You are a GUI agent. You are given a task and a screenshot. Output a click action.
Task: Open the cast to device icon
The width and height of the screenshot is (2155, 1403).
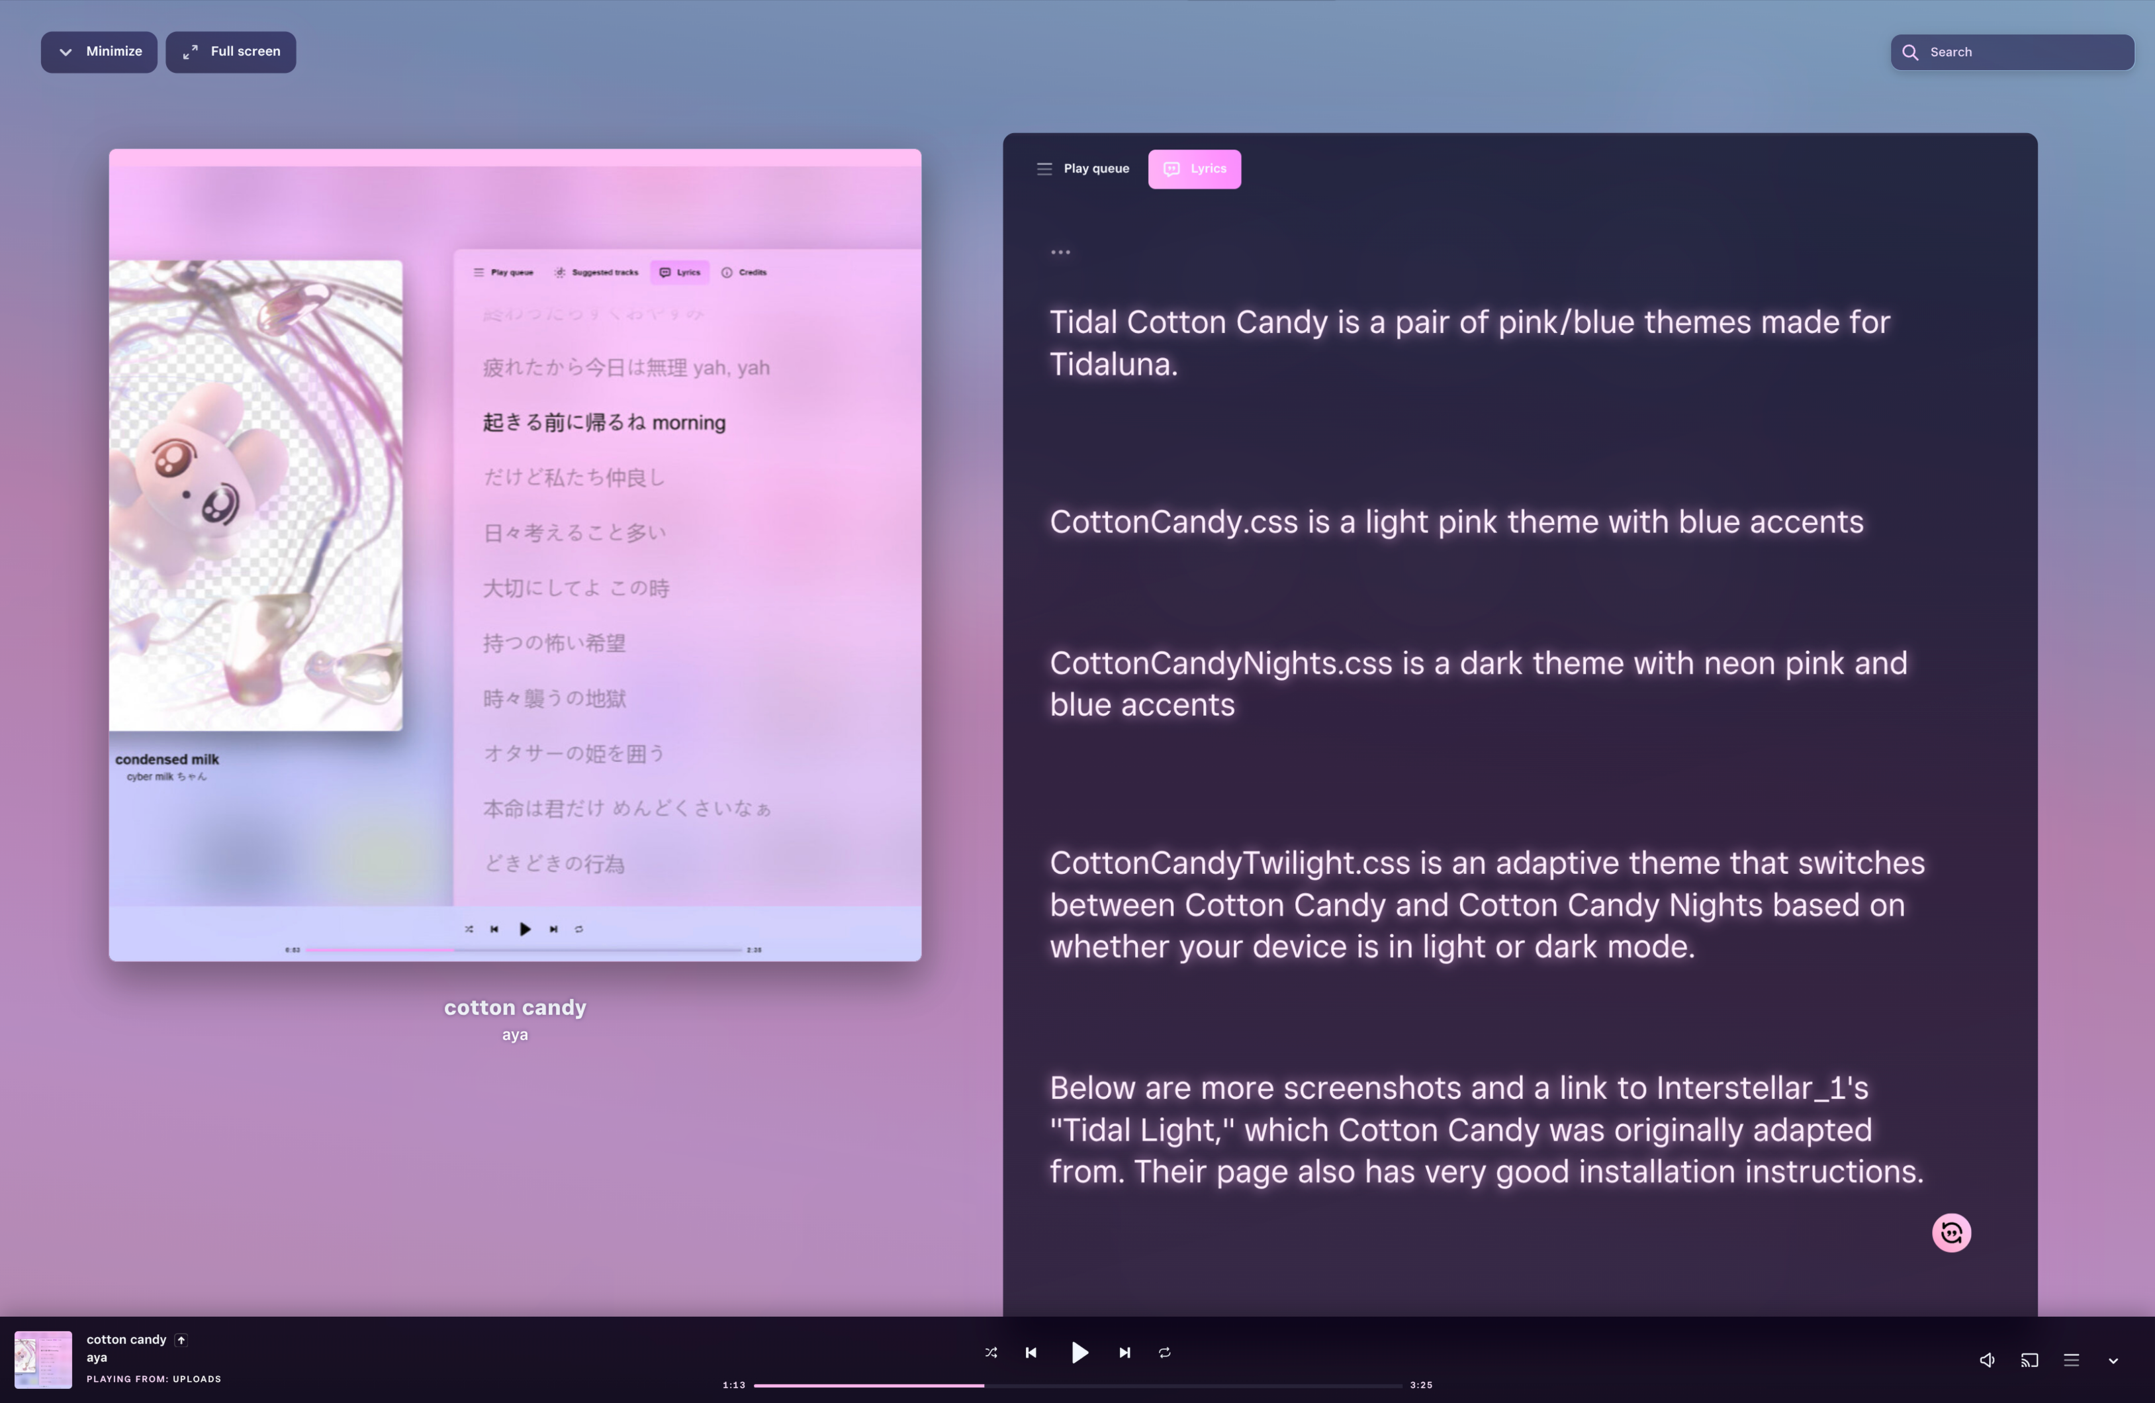point(2029,1361)
